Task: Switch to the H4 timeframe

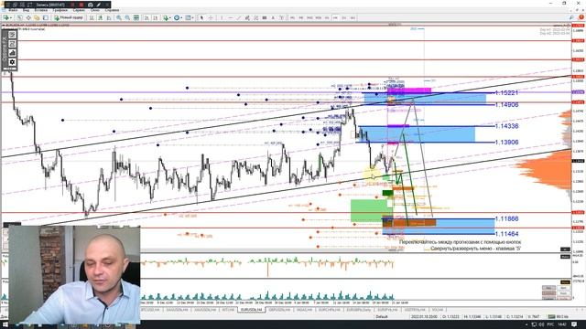Action: pyautogui.click(x=336, y=17)
